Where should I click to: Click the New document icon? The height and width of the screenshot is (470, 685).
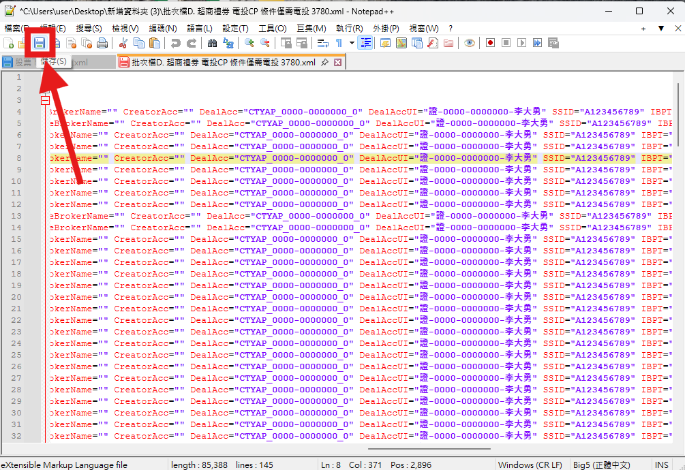[x=8, y=43]
